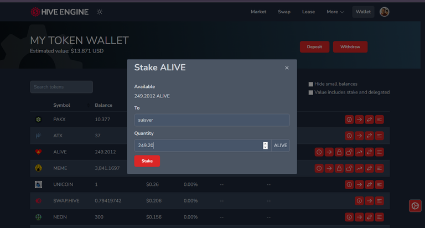The width and height of the screenshot is (425, 228).
Task: Sort table by Symbol column
Action: (x=61, y=105)
